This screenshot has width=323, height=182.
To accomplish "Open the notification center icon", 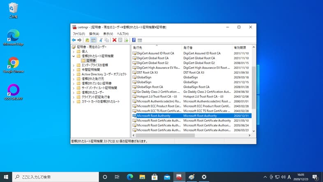I will 315,177.
